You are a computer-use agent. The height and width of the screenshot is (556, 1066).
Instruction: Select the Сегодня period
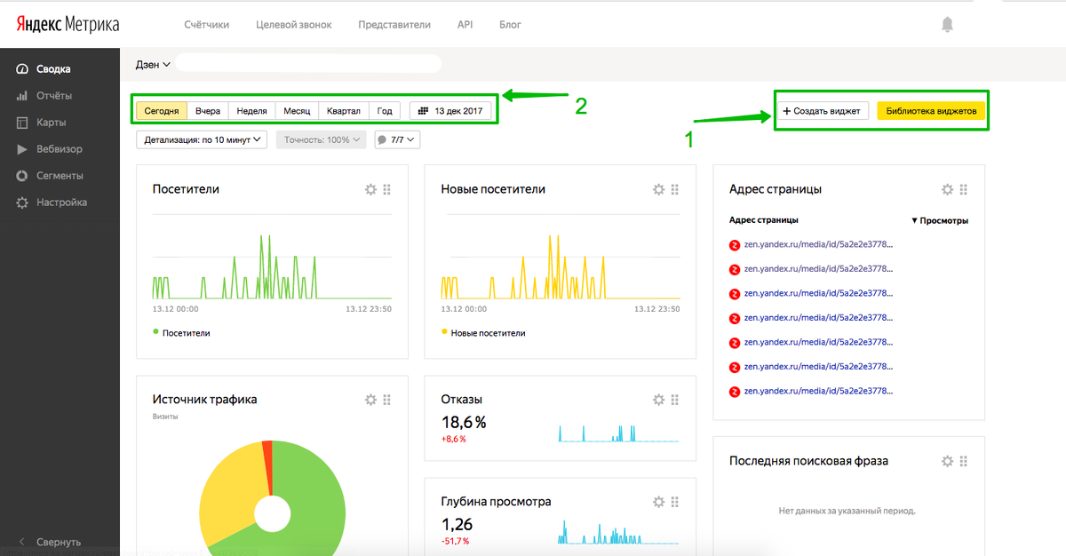(x=162, y=111)
